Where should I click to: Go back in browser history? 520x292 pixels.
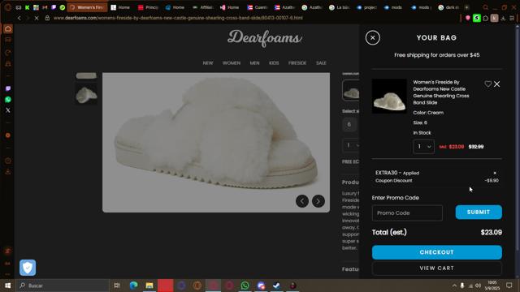click(19, 18)
